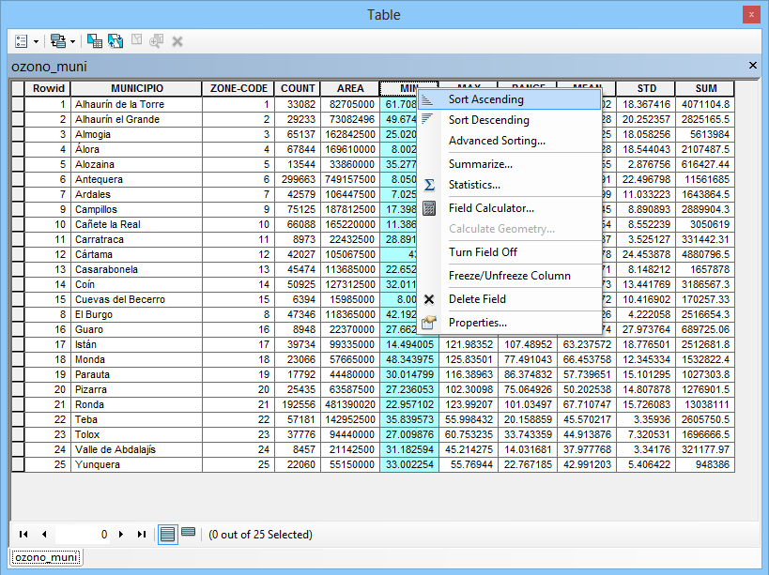The width and height of the screenshot is (769, 575).
Task: Jump to the last record
Action: (141, 534)
